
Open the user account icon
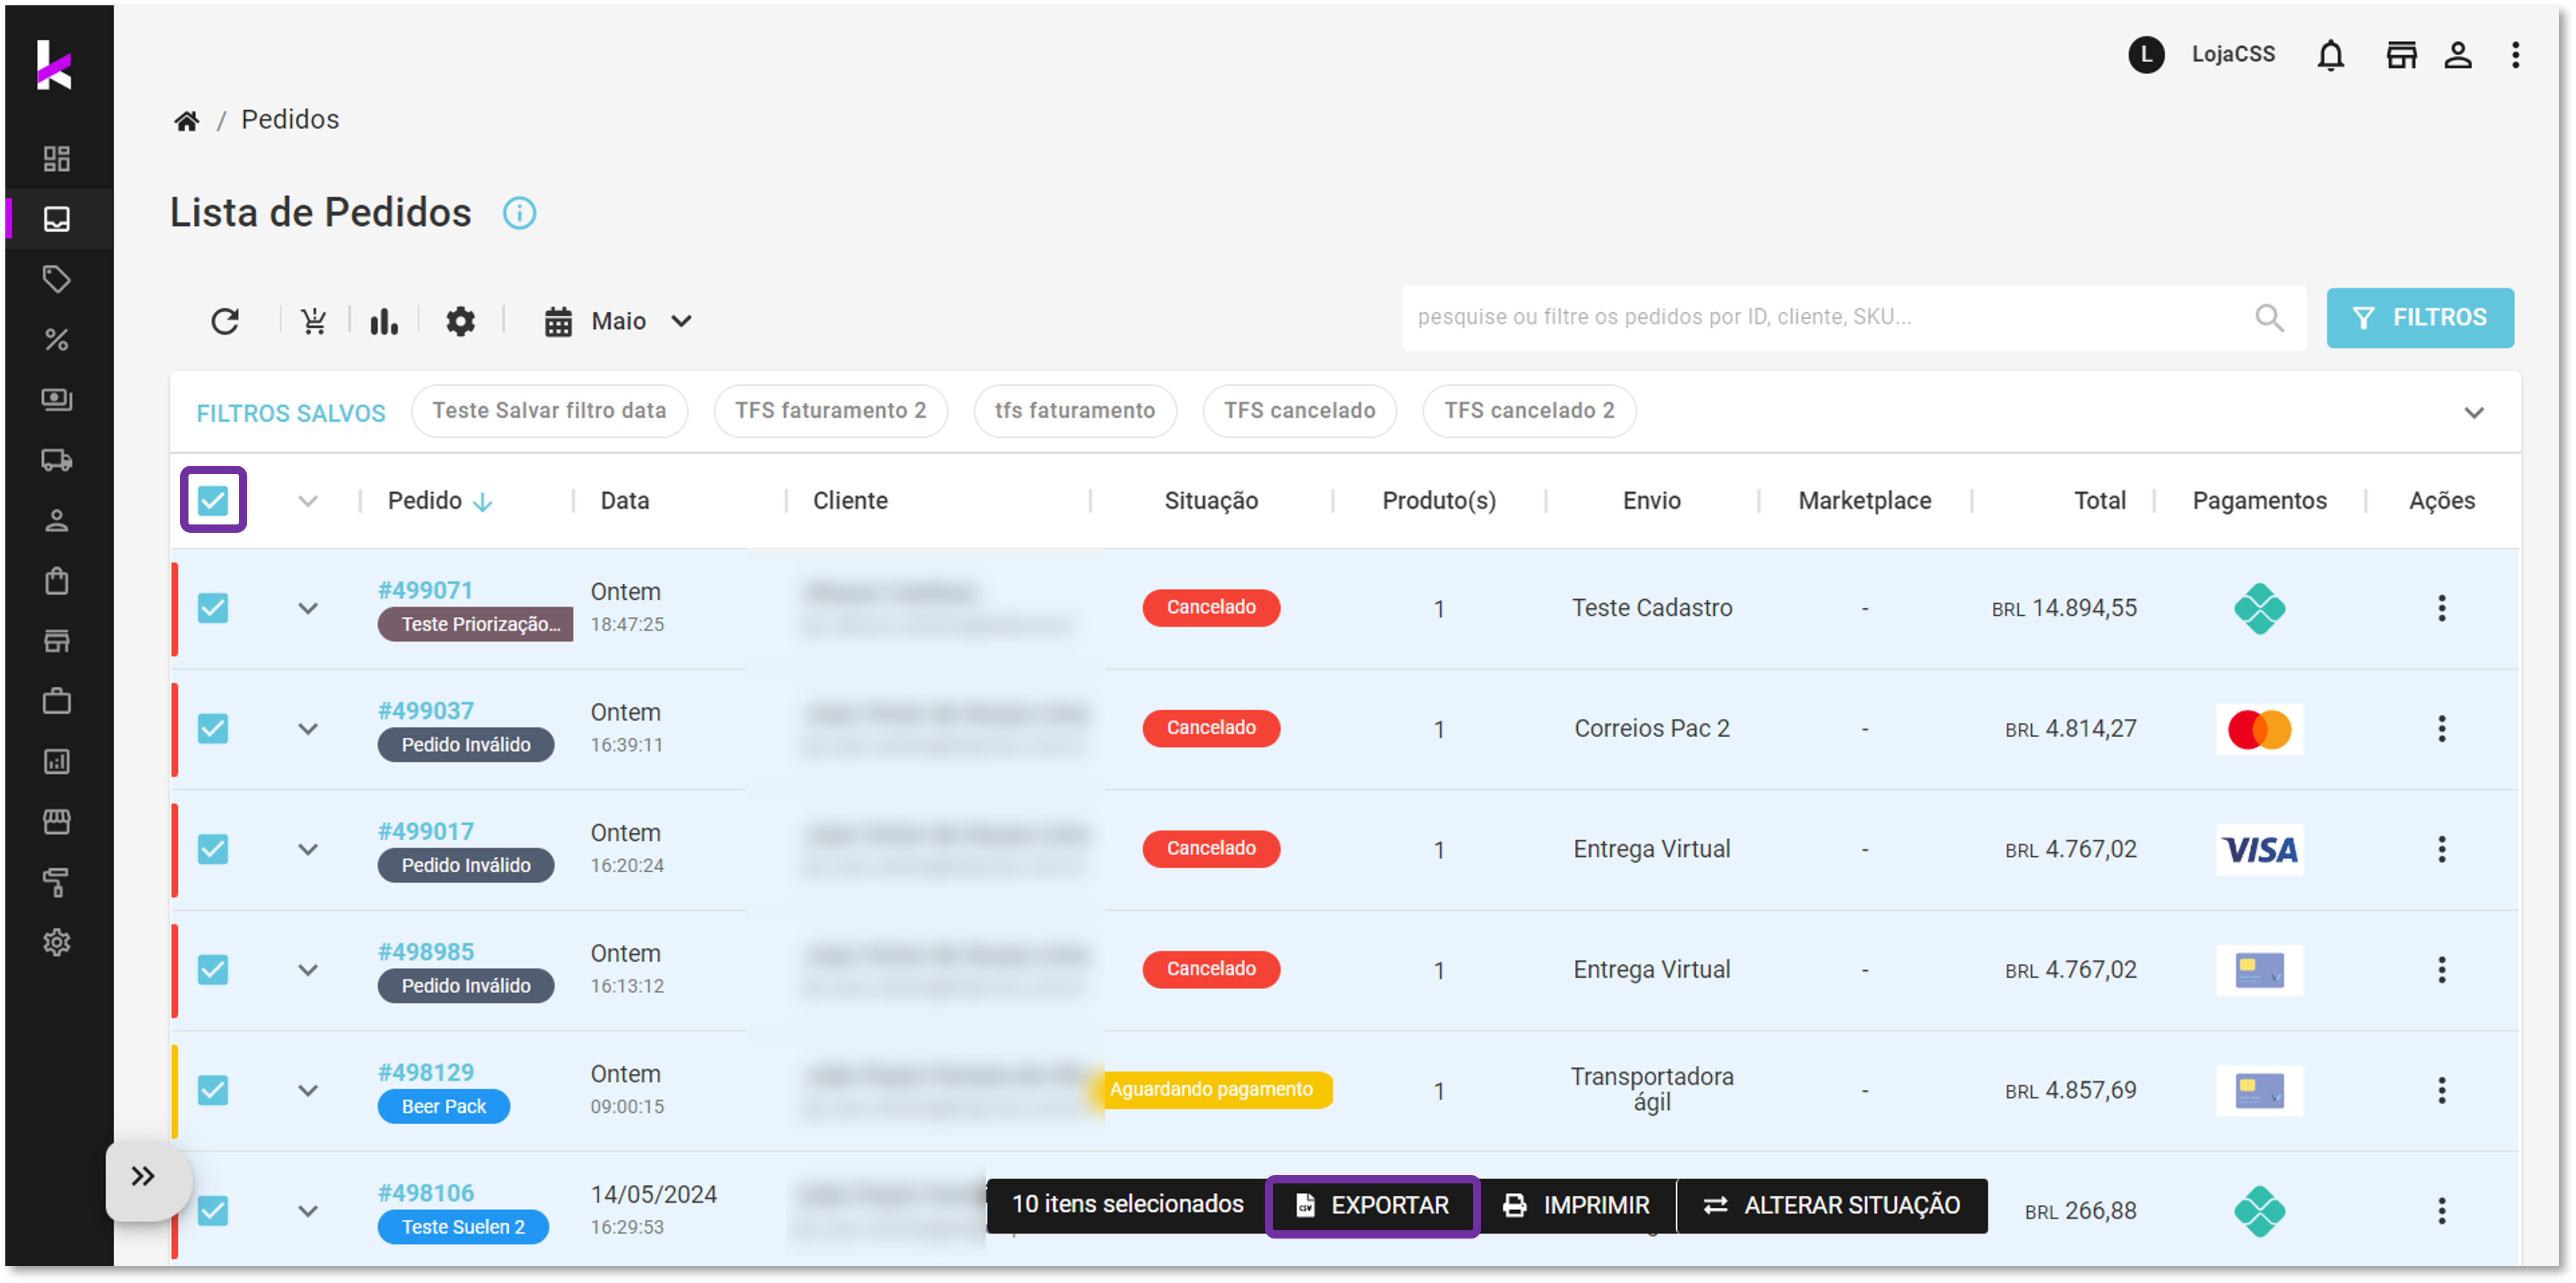[x=2458, y=55]
